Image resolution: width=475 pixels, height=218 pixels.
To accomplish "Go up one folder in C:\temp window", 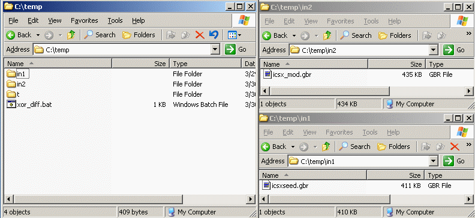I will click(71, 35).
